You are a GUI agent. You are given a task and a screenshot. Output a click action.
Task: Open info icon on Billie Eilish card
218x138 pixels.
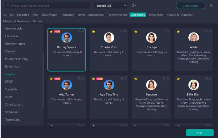(206, 79)
